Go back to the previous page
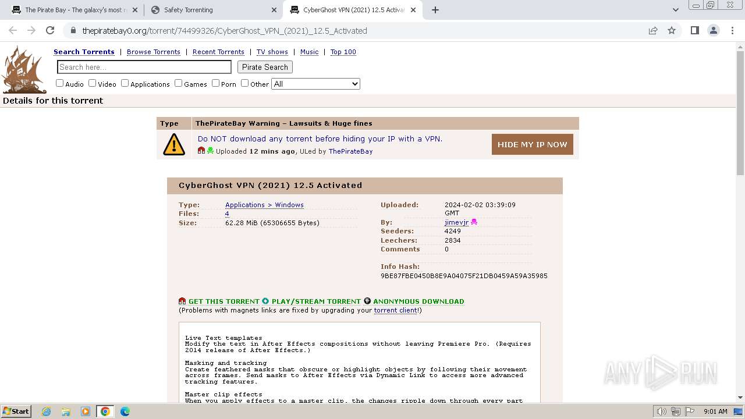 click(13, 31)
